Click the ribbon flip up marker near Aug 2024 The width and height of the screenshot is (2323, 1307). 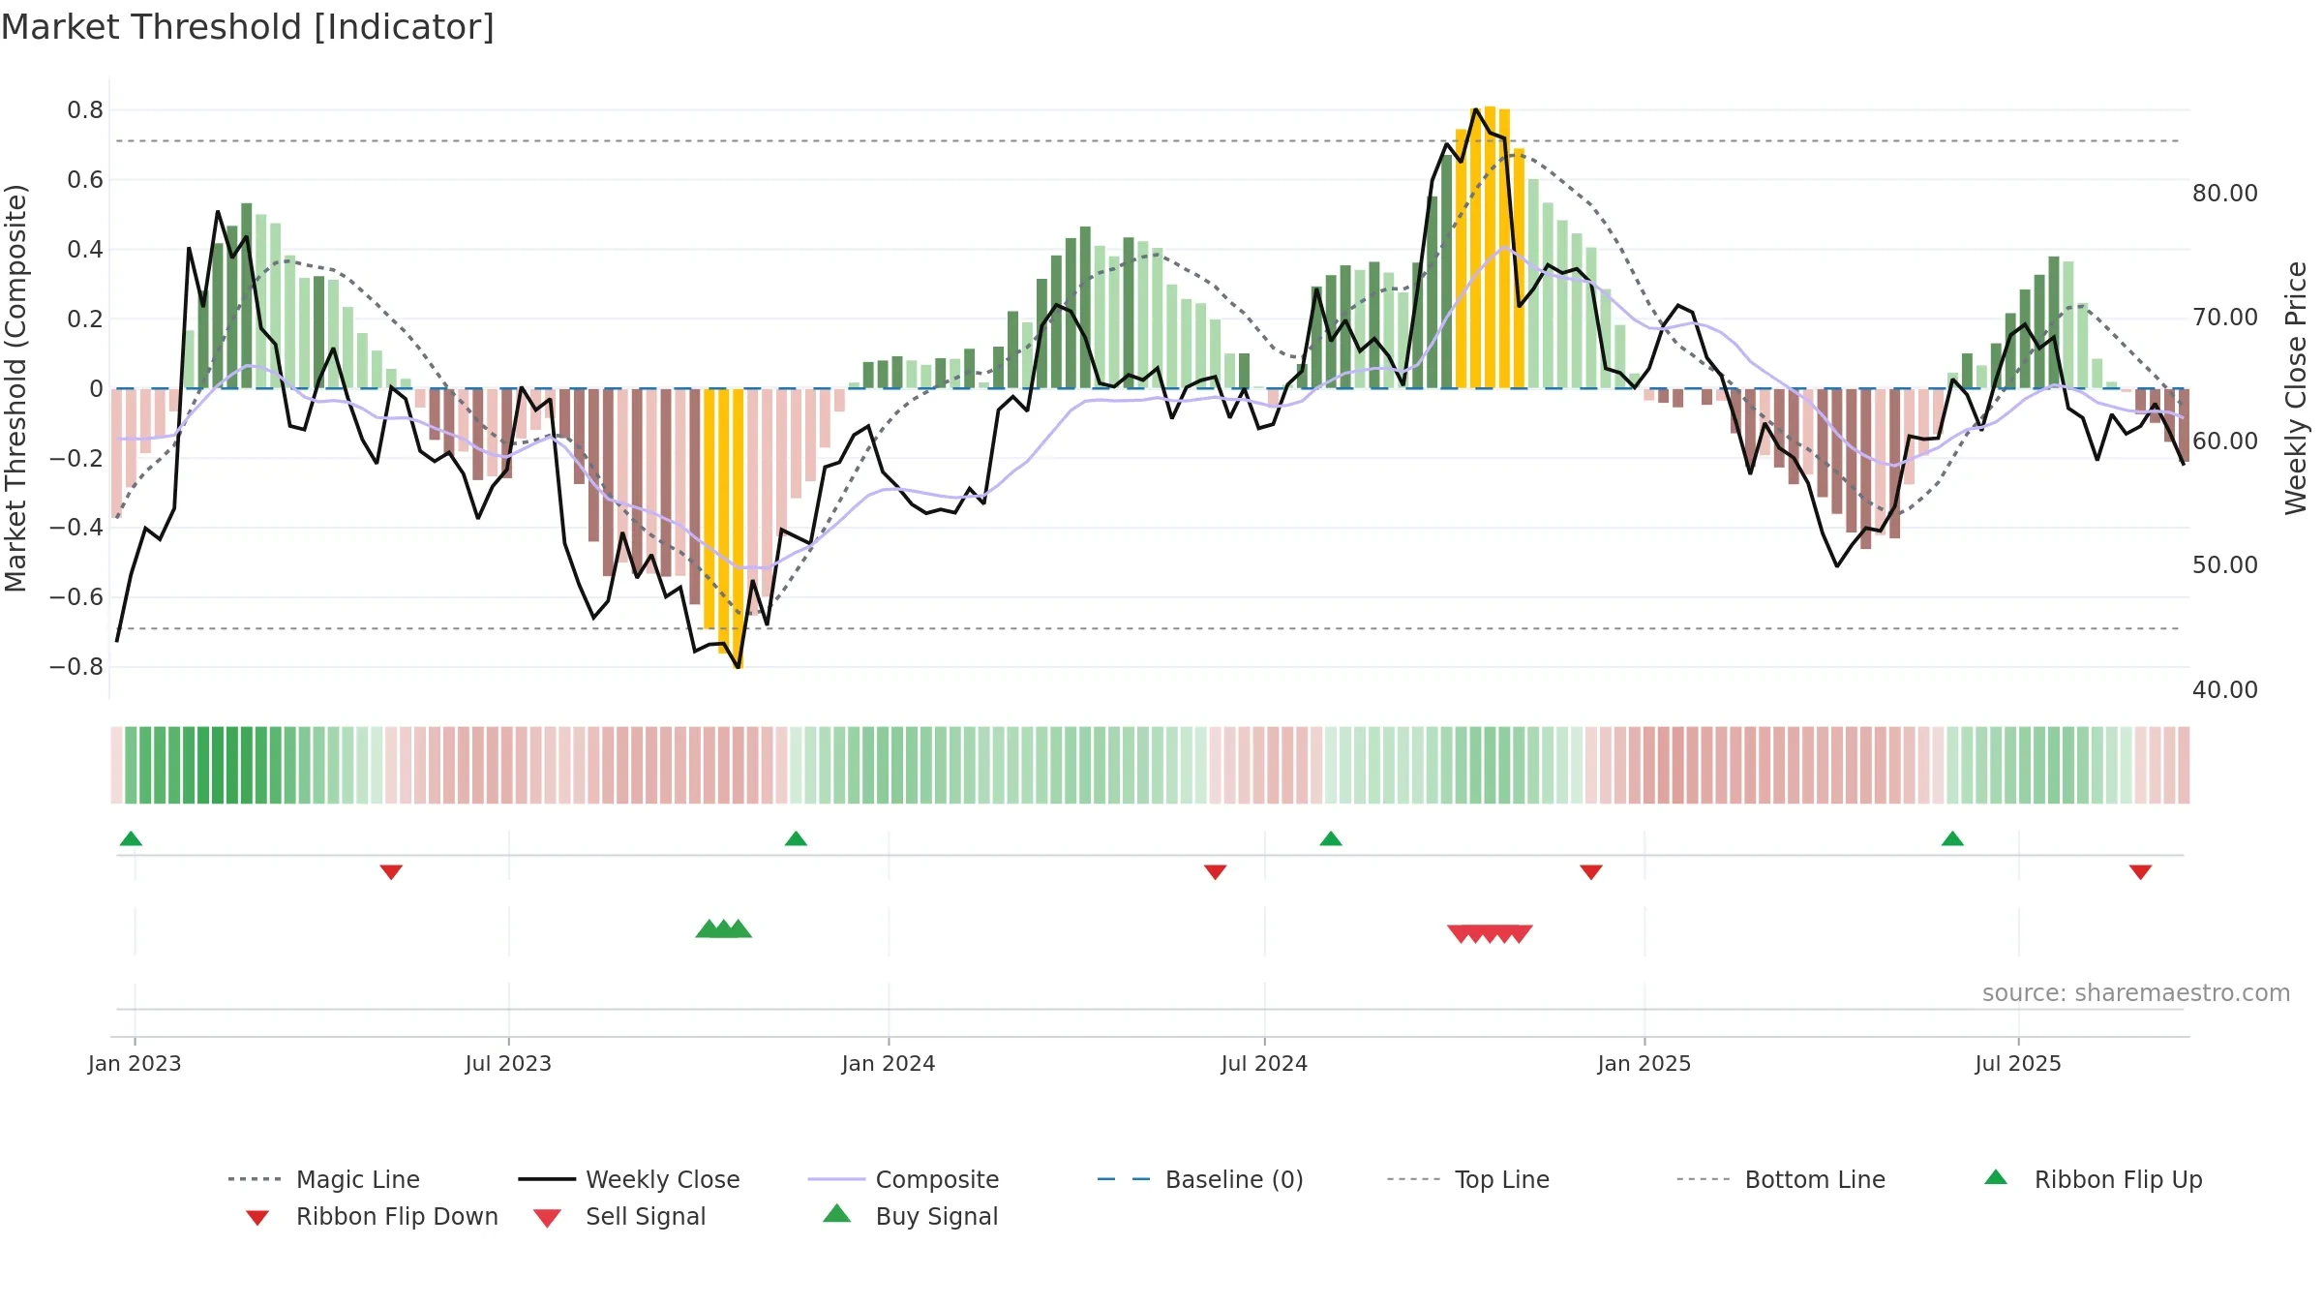tap(1331, 838)
